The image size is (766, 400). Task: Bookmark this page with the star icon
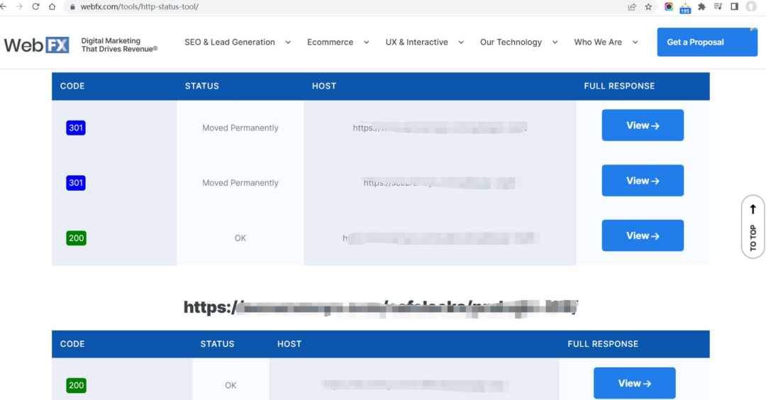click(648, 6)
